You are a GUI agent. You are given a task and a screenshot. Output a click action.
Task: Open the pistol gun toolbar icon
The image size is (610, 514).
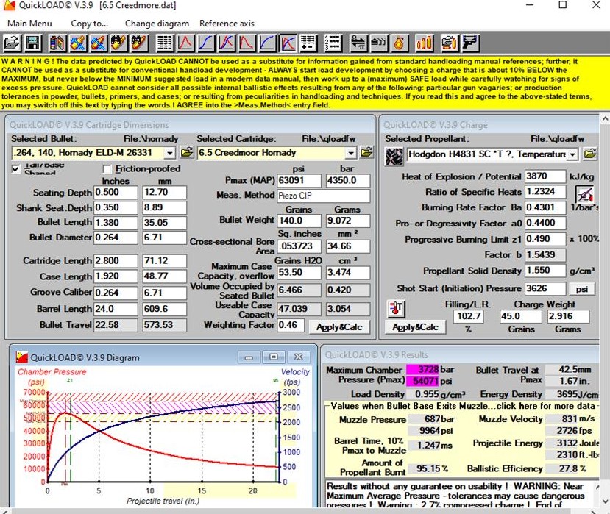click(x=470, y=43)
